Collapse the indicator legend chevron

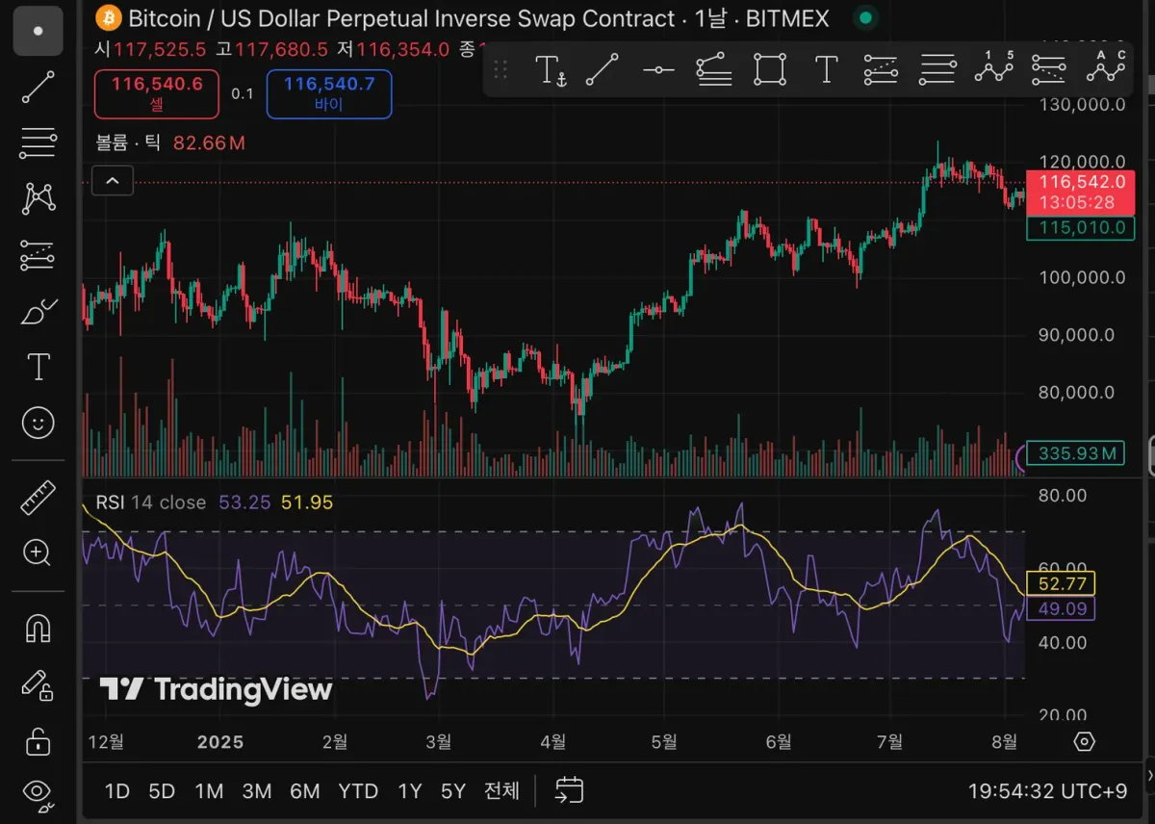tap(113, 180)
